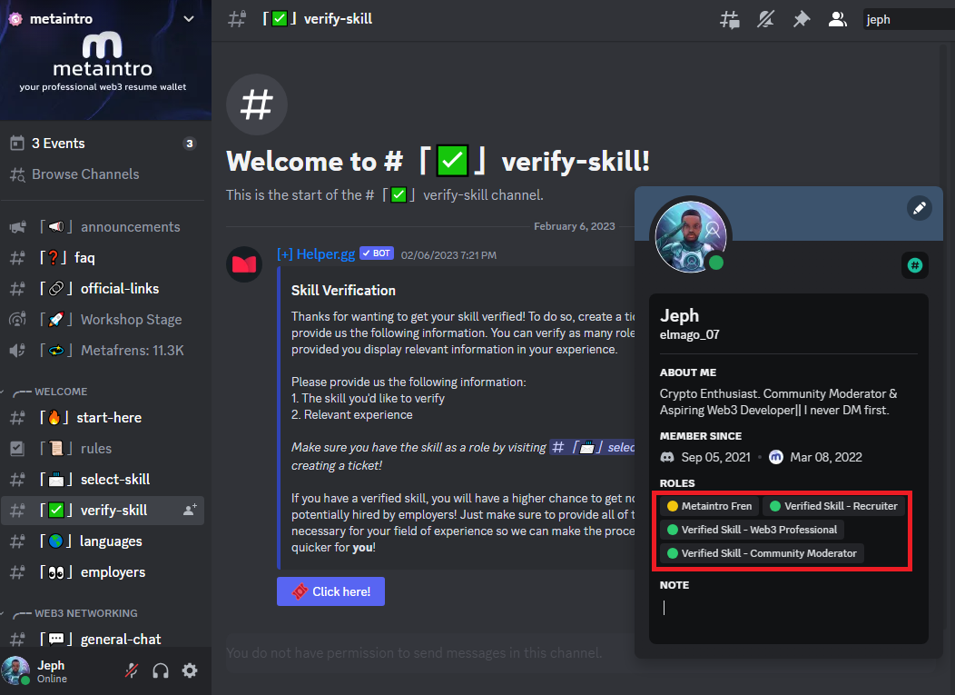Click the large profile avatar in popout
The width and height of the screenshot is (955, 695).
pos(691,236)
